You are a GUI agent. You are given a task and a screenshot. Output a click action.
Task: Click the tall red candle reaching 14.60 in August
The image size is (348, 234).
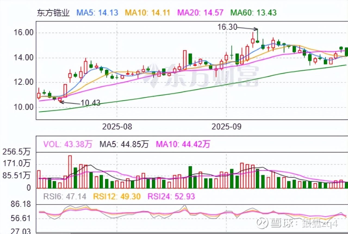[x=185, y=60]
